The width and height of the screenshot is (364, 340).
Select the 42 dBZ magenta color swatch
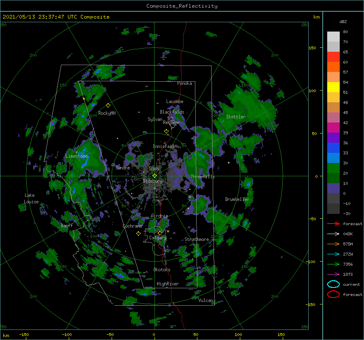pyautogui.click(x=333, y=127)
